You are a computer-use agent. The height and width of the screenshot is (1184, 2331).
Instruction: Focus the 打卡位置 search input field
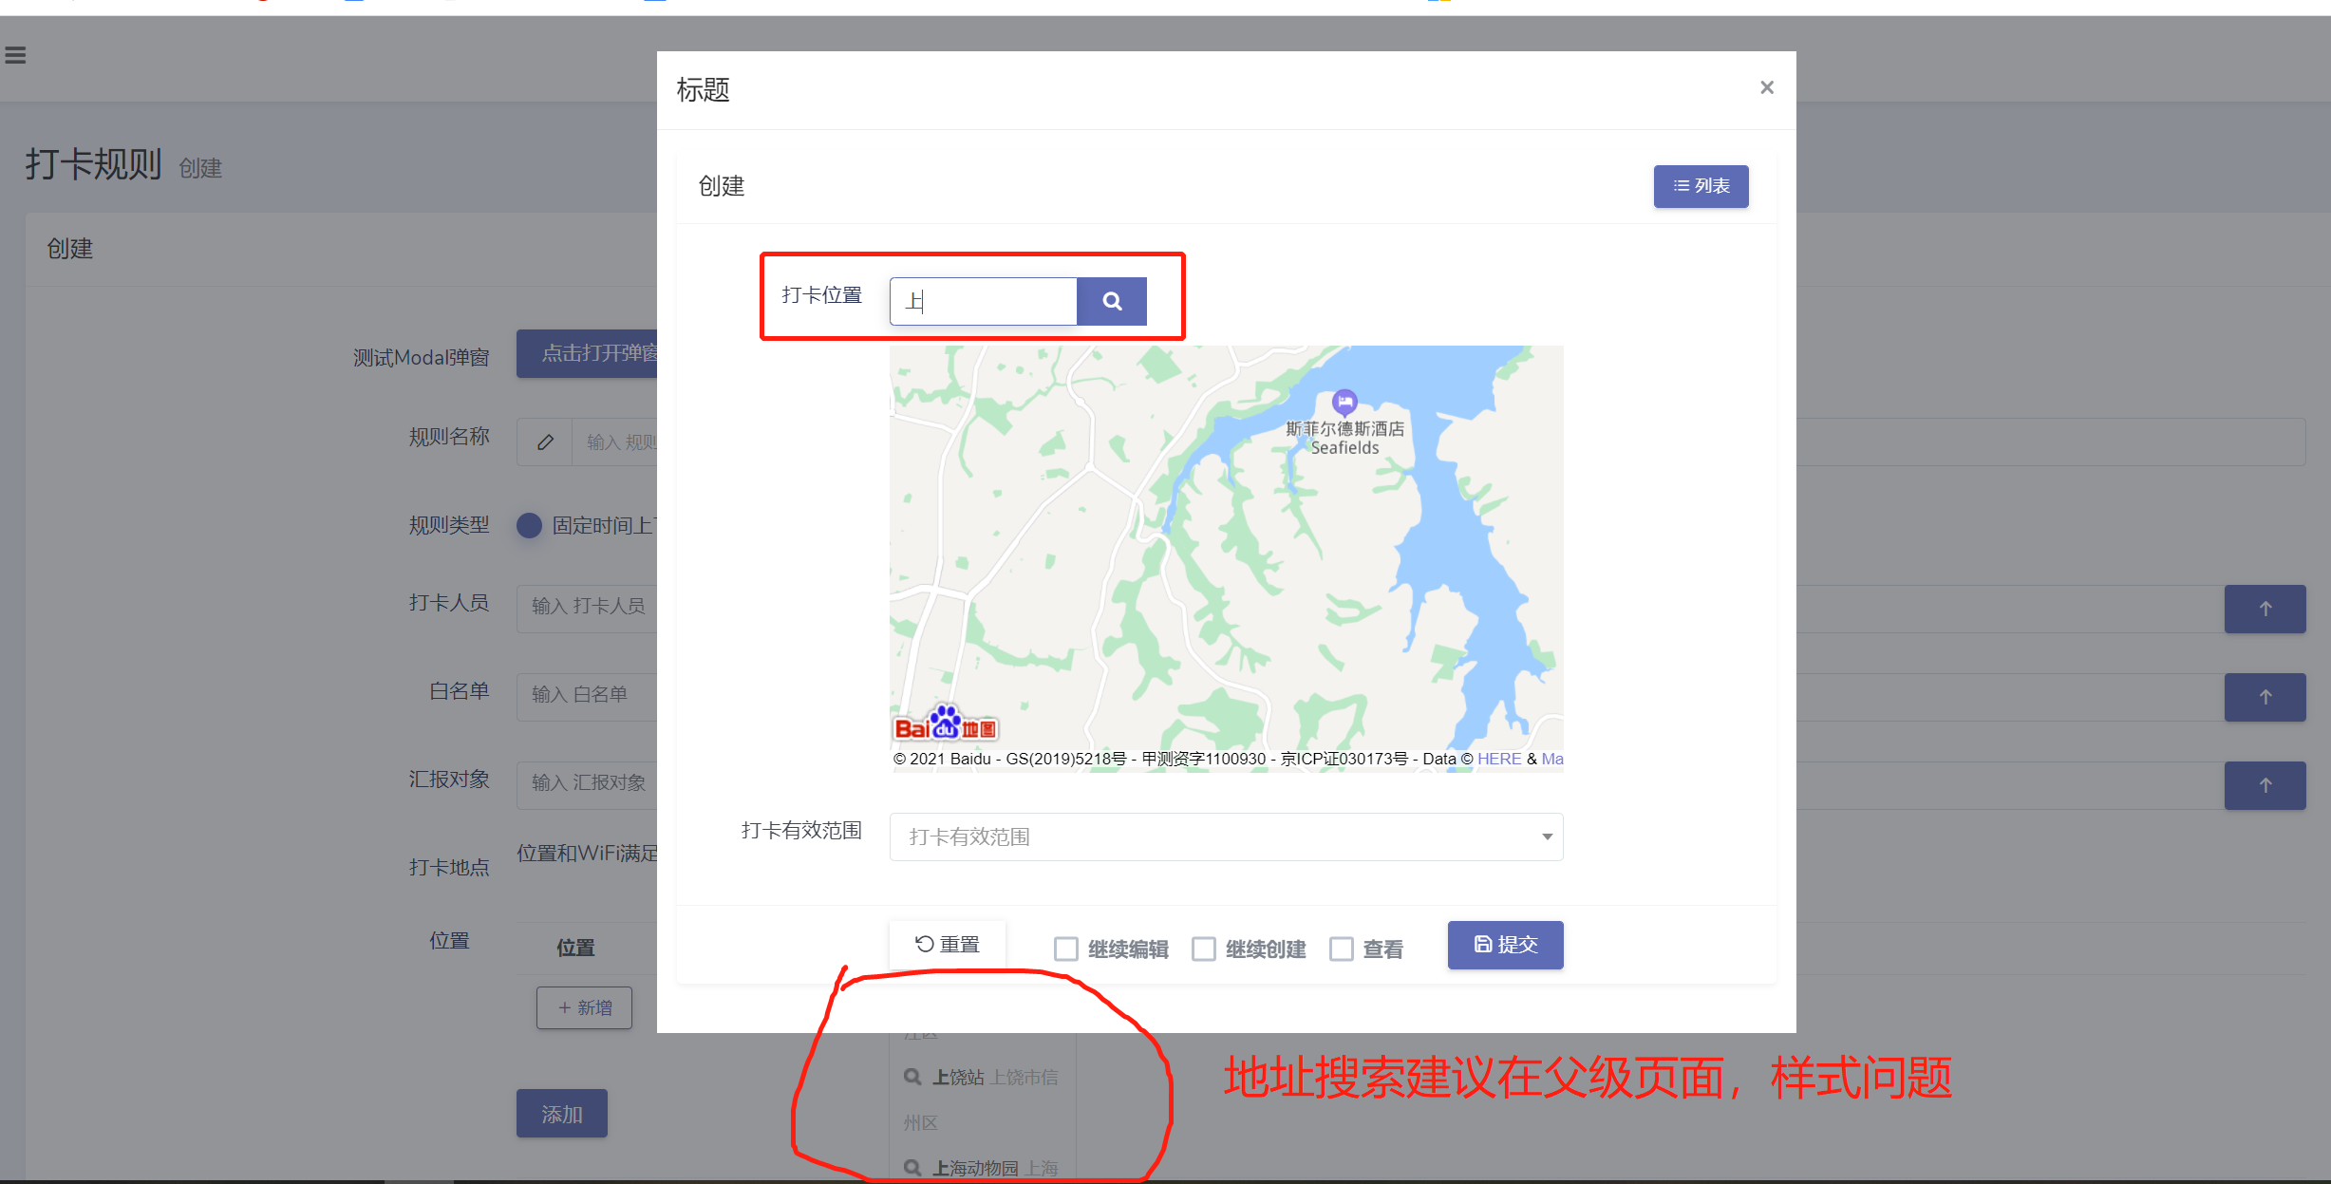pos(983,301)
